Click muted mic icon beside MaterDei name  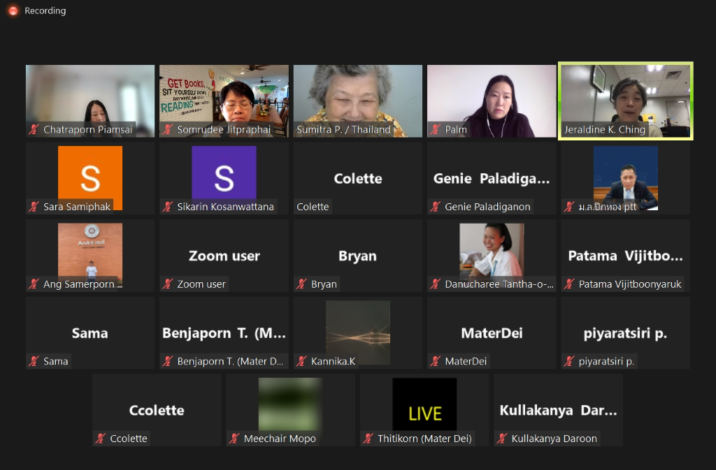tap(435, 362)
